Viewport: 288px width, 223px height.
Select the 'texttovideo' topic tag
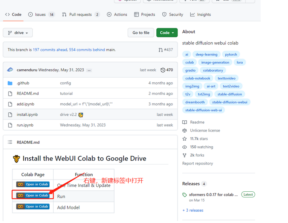(x=226, y=78)
